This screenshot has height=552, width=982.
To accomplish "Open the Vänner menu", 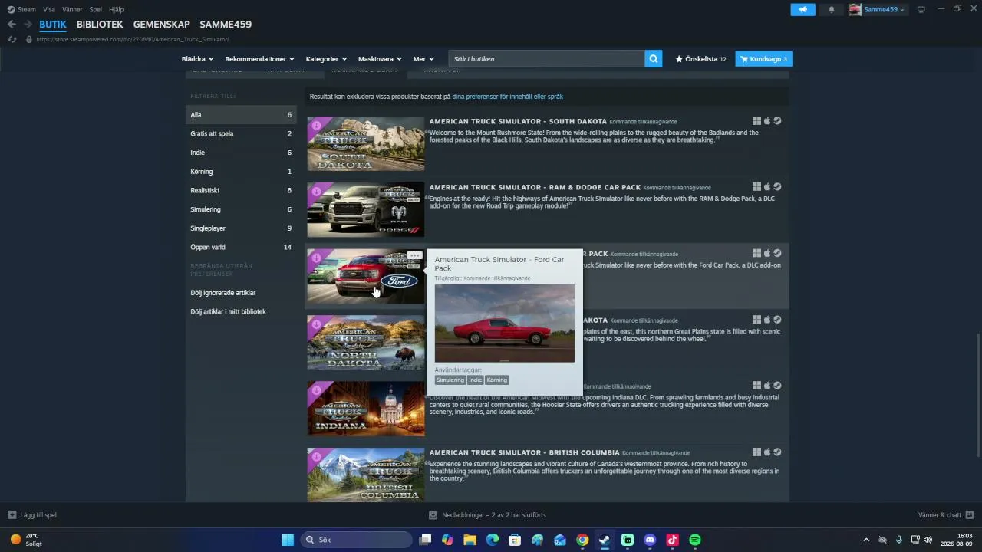I will 72,9.
